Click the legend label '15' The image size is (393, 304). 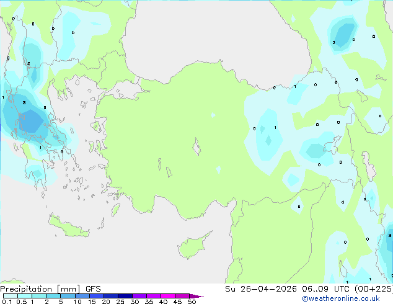92,302
